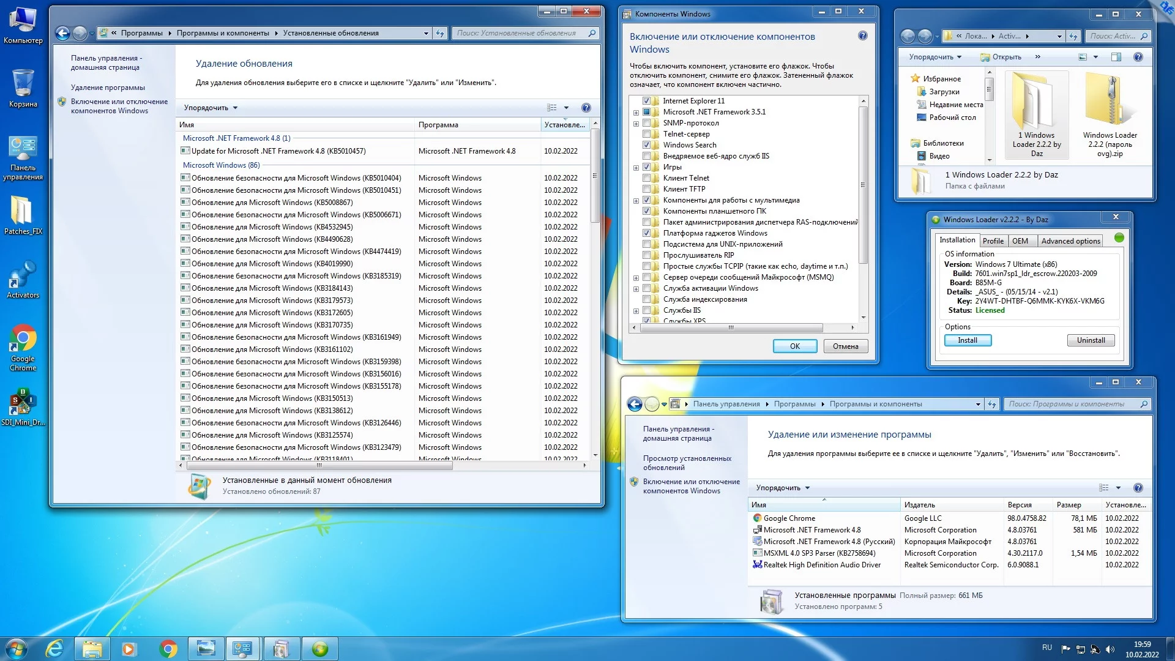
Task: Switch to Advanced options tab in Loader
Action: coord(1070,241)
